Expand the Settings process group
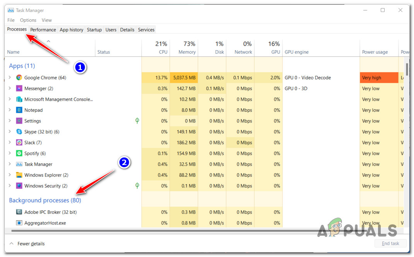The height and width of the screenshot is (257, 414). (x=10, y=121)
